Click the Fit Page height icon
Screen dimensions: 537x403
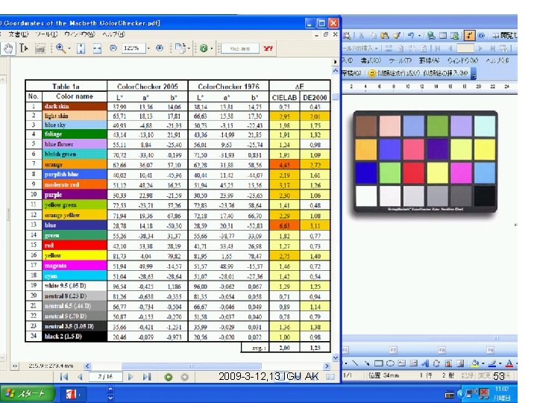[81, 49]
